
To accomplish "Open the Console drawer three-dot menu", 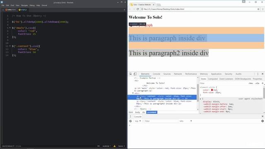I will (130, 117).
